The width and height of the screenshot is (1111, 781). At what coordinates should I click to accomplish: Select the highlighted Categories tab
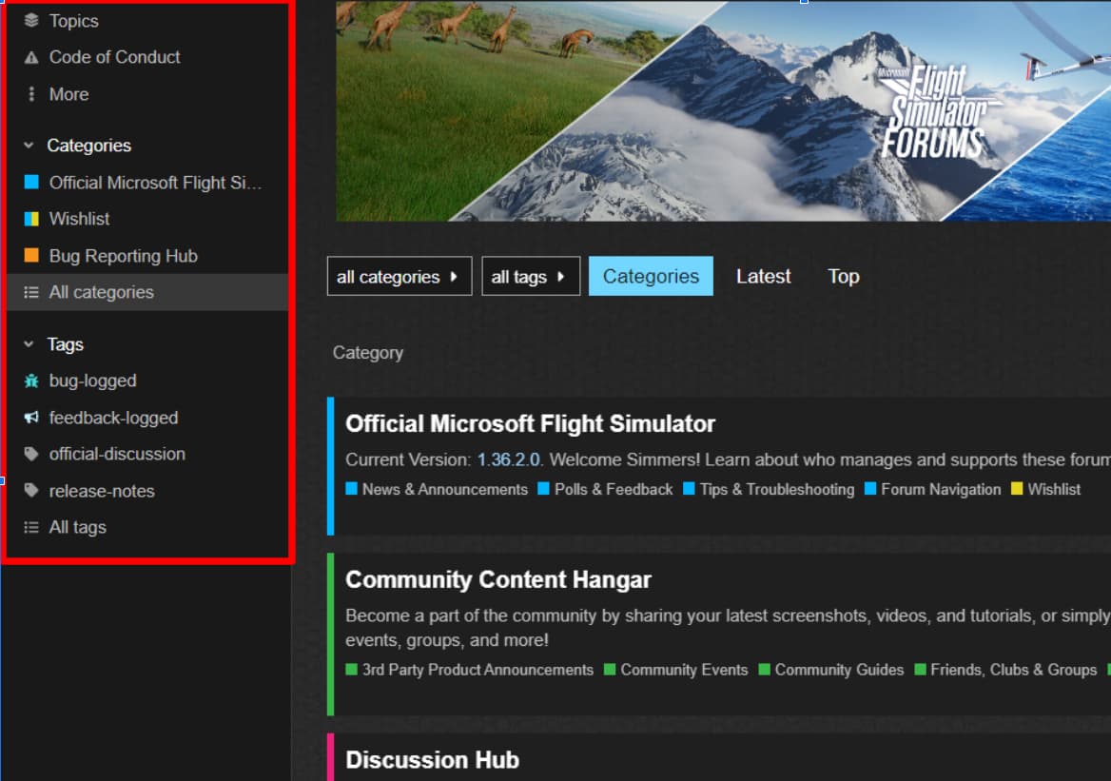tap(651, 276)
